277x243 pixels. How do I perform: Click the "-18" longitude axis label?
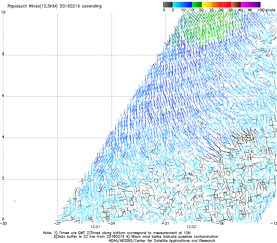coord(220,223)
